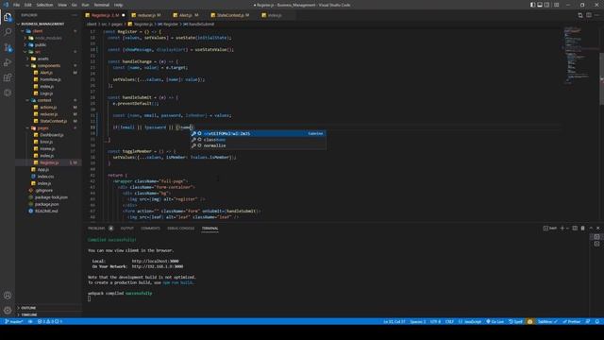Click the line and column position indicator
Screen dimensions: 604x340
tap(394, 321)
